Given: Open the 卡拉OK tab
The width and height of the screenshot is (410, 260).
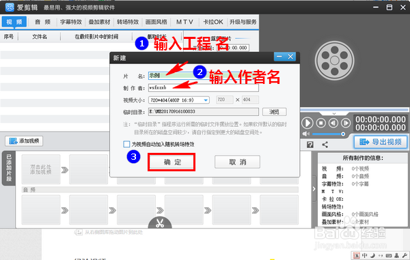Looking at the screenshot, I should [x=213, y=22].
